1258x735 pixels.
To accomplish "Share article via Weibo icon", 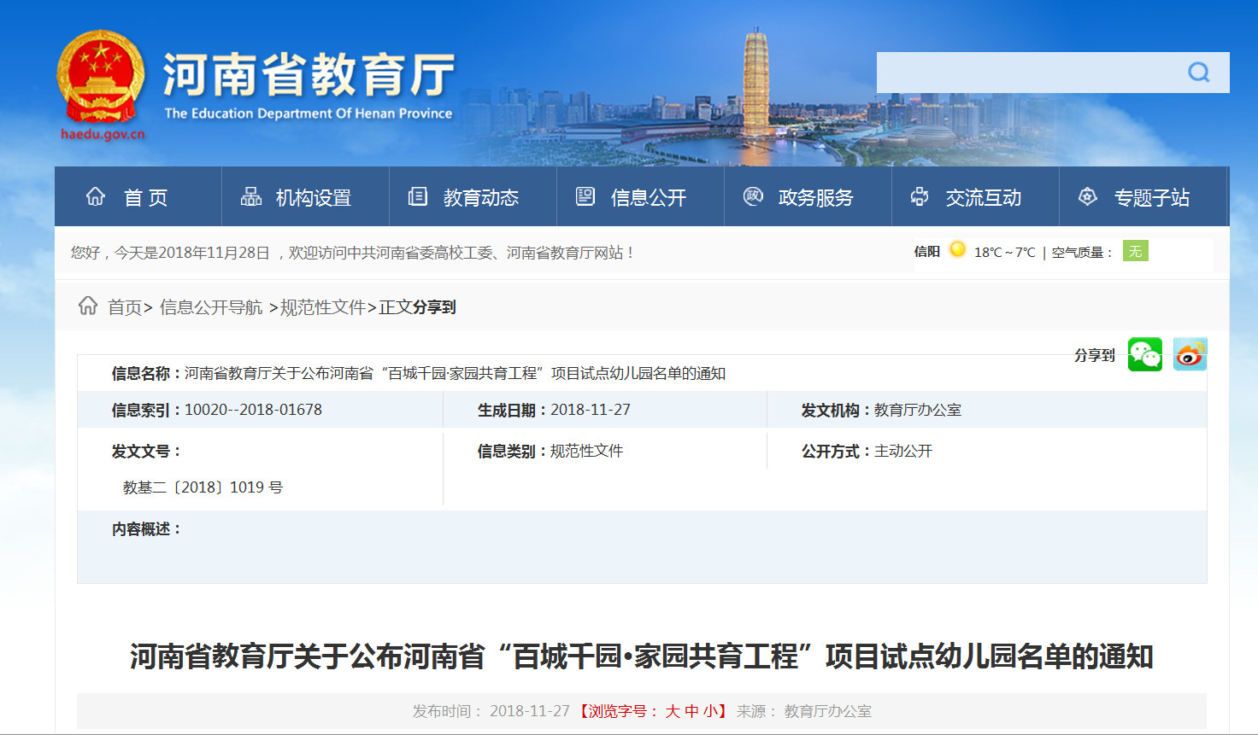I will coord(1190,354).
